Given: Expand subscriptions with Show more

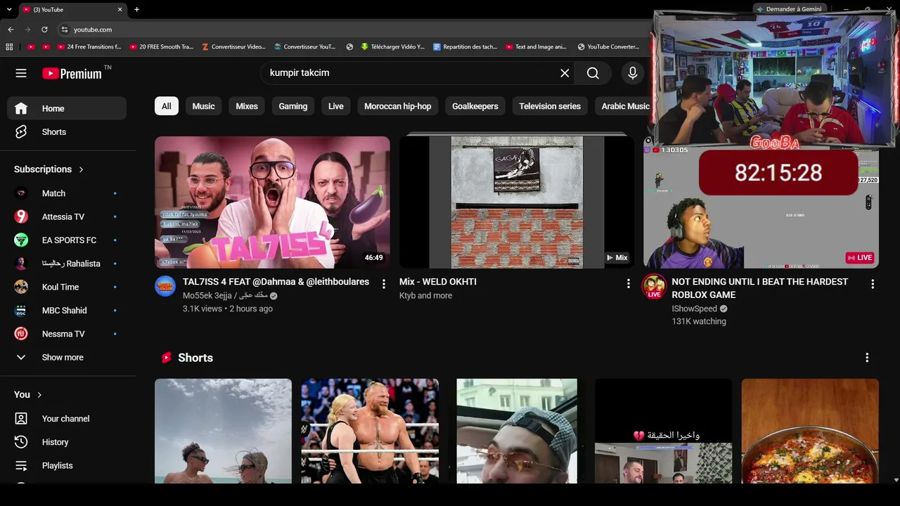Looking at the screenshot, I should point(67,357).
